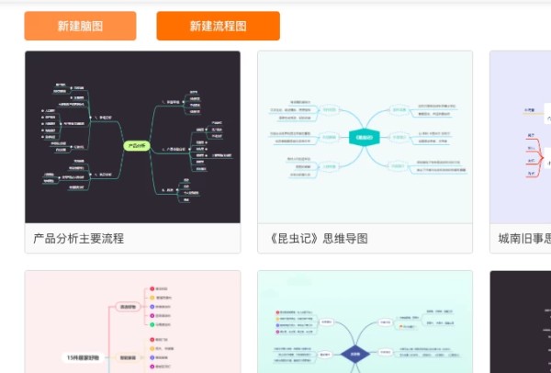Screen dimensions: 551x373
Task: Click the first red bullet in pink template
Action: (x=152, y=288)
